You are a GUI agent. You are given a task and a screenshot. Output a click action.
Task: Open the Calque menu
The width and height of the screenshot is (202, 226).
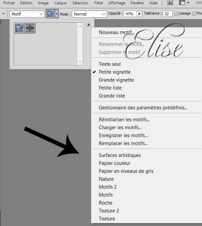point(61,3)
